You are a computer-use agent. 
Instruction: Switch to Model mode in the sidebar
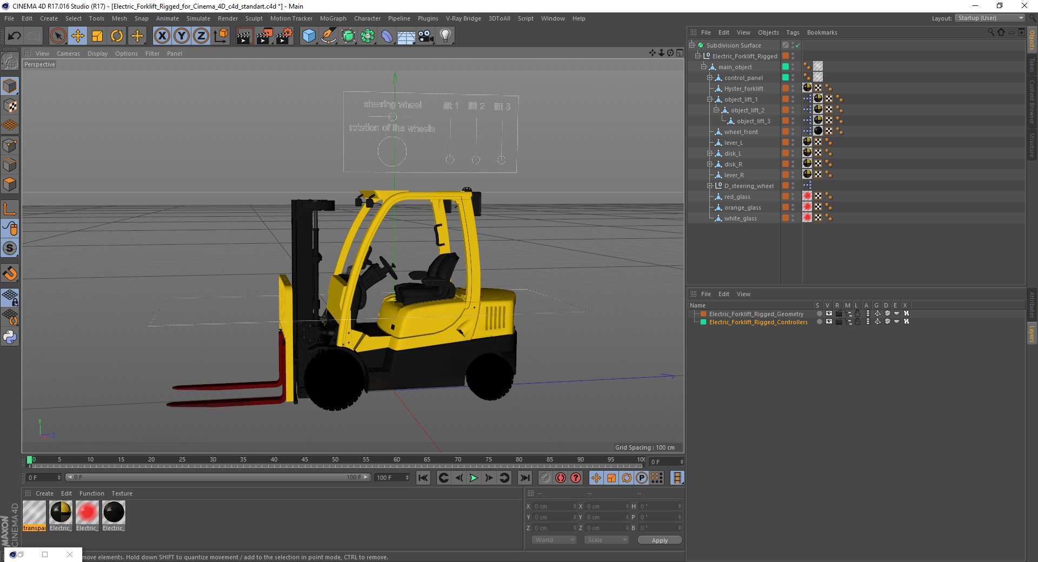10,86
